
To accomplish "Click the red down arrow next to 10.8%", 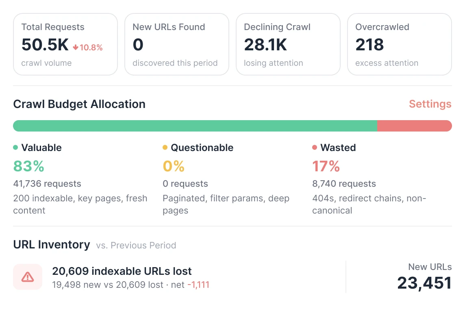I will point(76,47).
